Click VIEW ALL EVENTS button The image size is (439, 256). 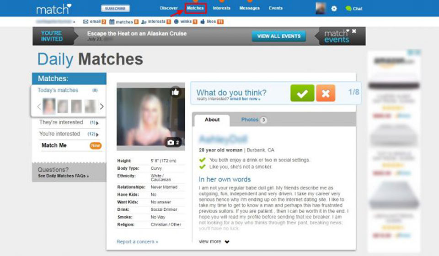coord(279,37)
